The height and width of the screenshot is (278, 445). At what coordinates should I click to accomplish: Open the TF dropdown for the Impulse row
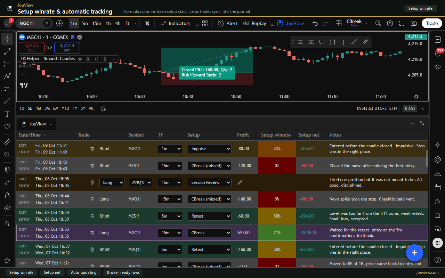pos(170,149)
